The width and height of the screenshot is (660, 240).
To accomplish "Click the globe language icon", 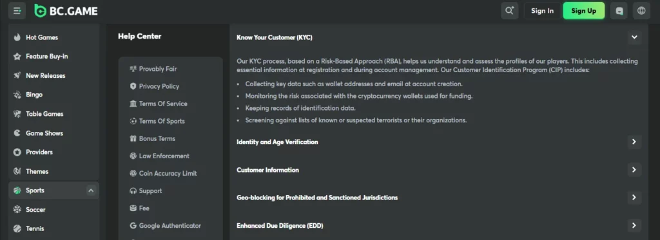I will (x=641, y=11).
